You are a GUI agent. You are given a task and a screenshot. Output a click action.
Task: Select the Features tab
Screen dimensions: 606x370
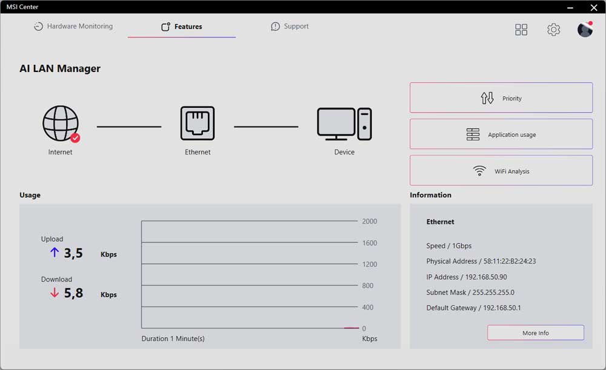182,27
